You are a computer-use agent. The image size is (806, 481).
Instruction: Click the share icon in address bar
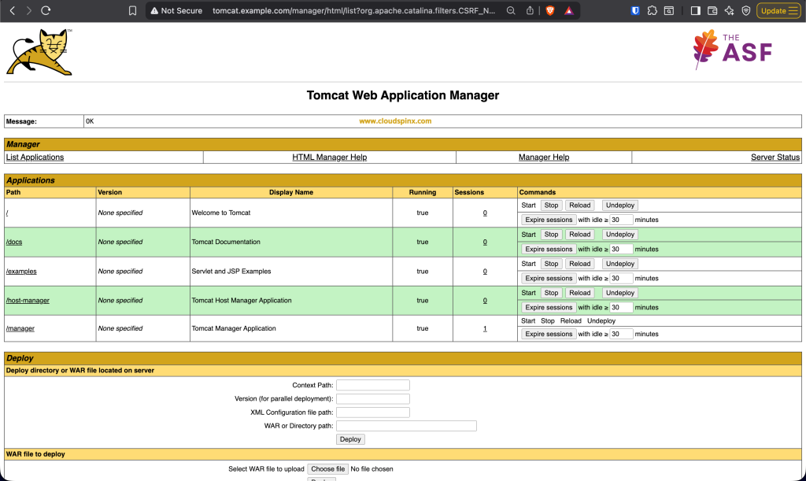(531, 11)
